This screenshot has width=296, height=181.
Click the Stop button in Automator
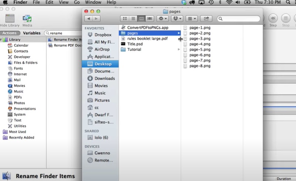(x=286, y=20)
